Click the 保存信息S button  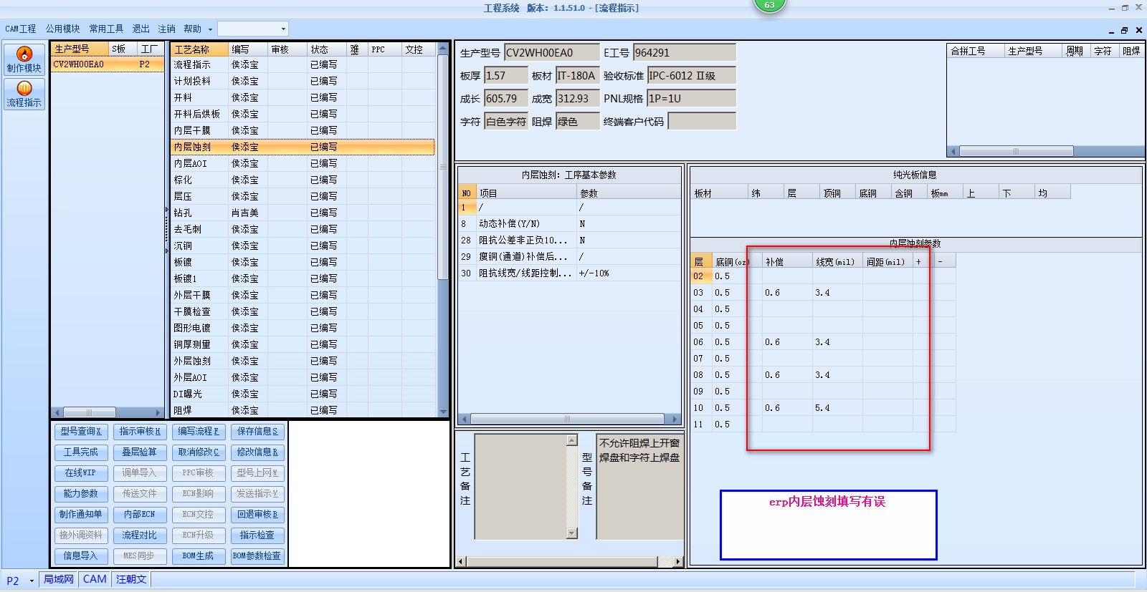click(258, 432)
